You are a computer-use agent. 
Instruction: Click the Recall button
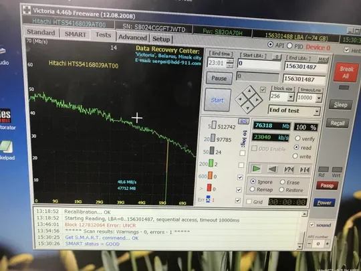tap(338, 123)
